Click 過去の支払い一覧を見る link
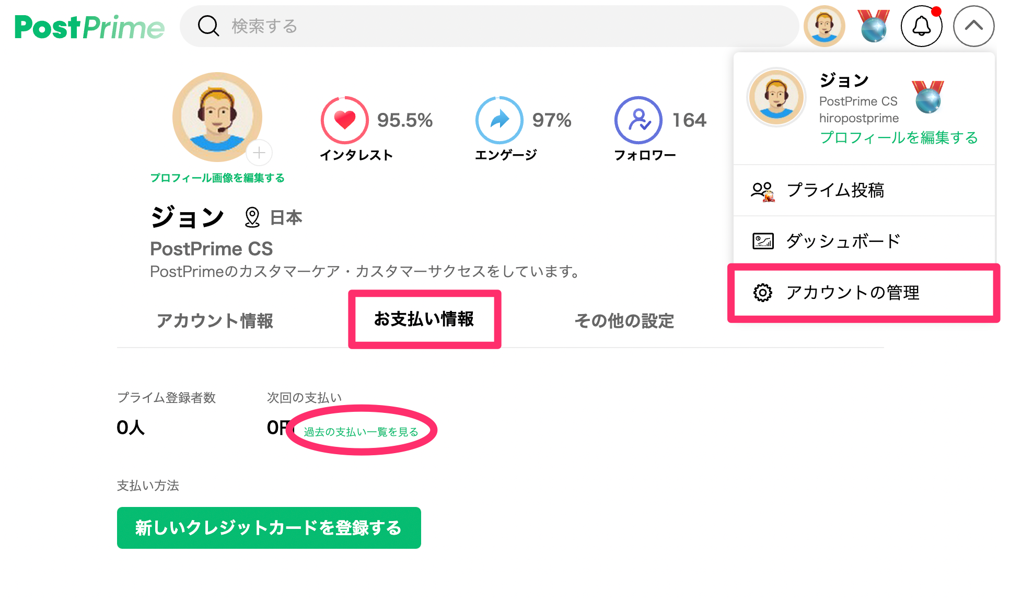The height and width of the screenshot is (600, 1022). click(x=361, y=432)
